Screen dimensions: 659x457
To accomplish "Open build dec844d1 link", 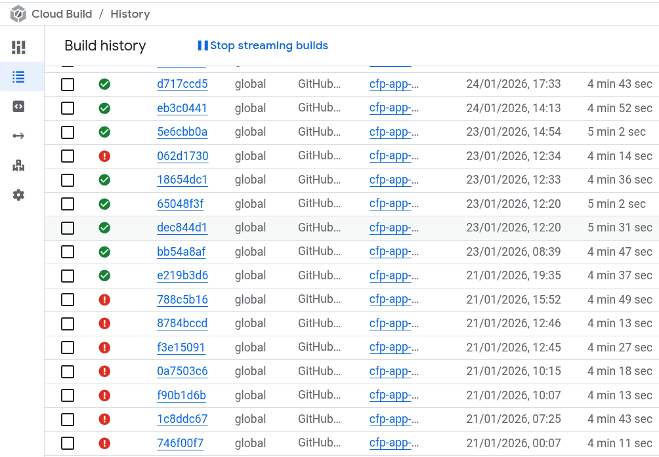I will [182, 228].
